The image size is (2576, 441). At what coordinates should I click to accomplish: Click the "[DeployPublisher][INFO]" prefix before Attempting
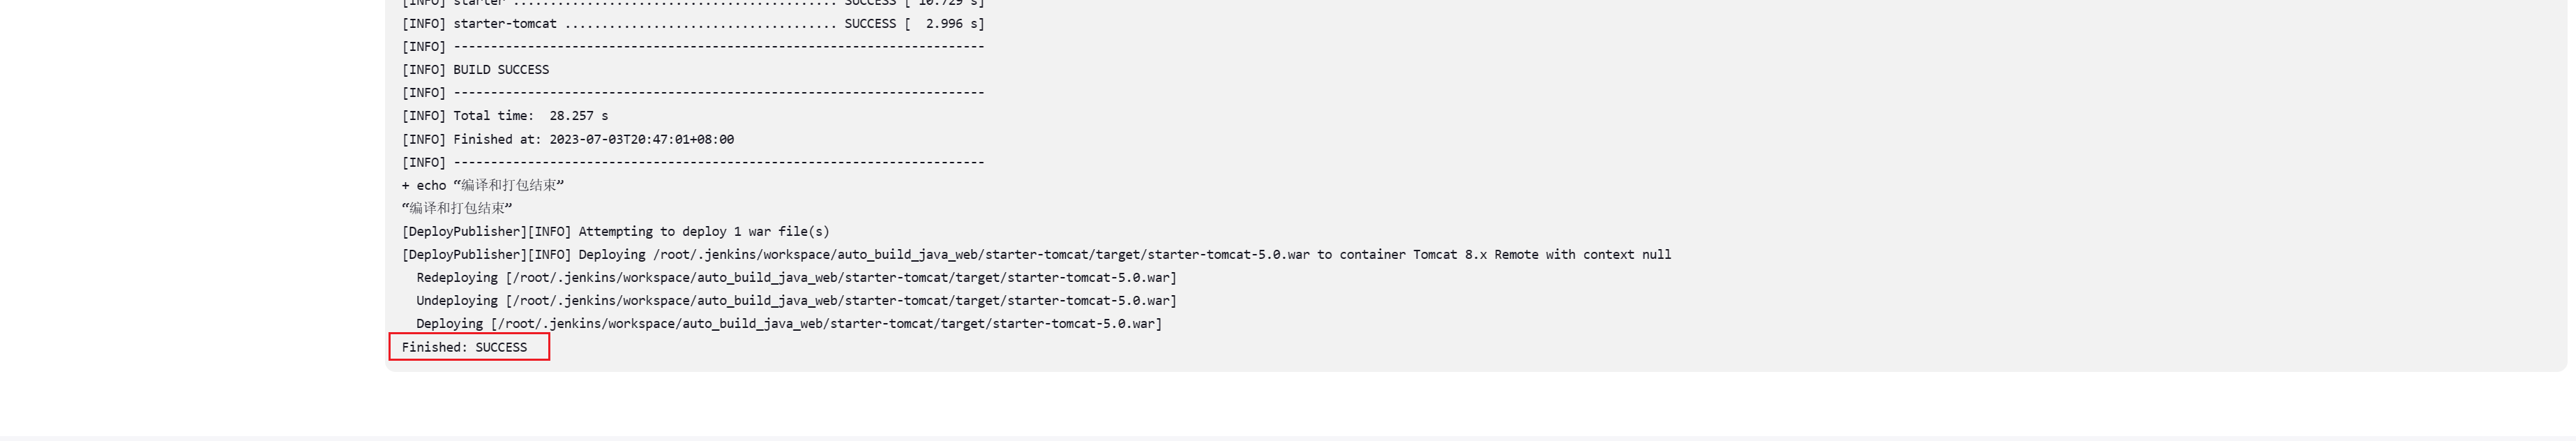coord(487,232)
